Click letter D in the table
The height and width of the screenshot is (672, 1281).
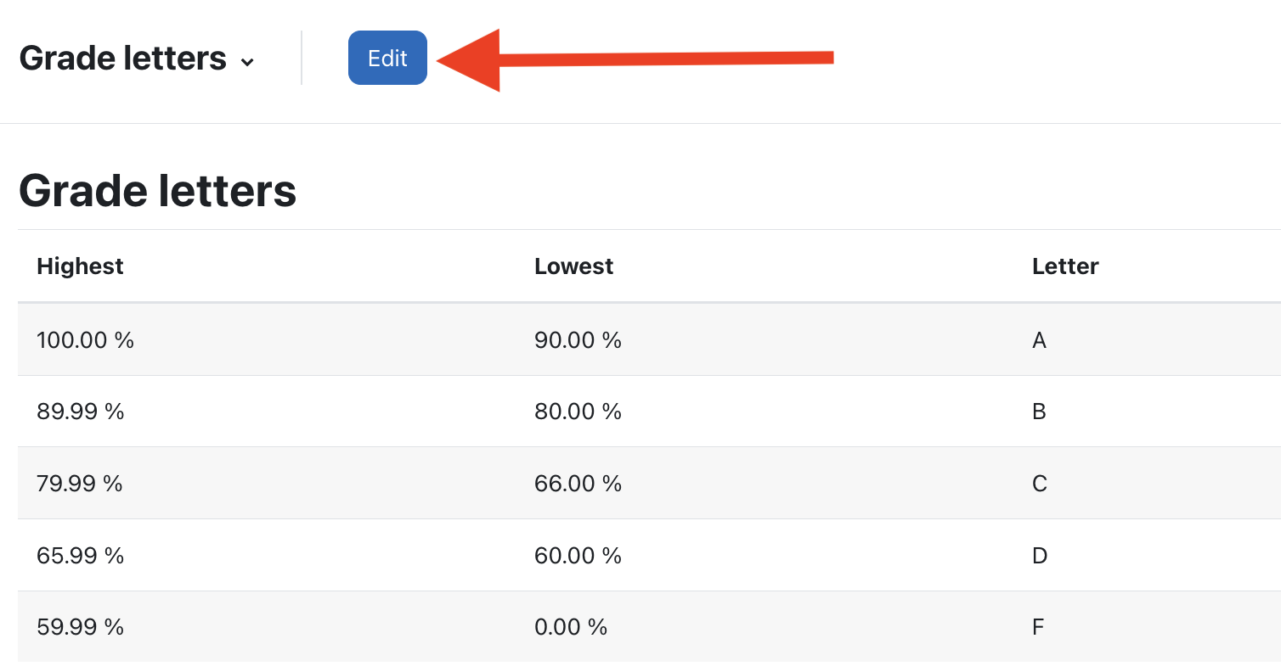point(1040,556)
